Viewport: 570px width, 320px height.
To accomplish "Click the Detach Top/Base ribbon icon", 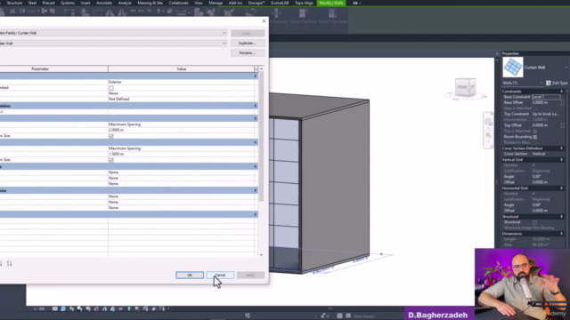I will (332, 14).
